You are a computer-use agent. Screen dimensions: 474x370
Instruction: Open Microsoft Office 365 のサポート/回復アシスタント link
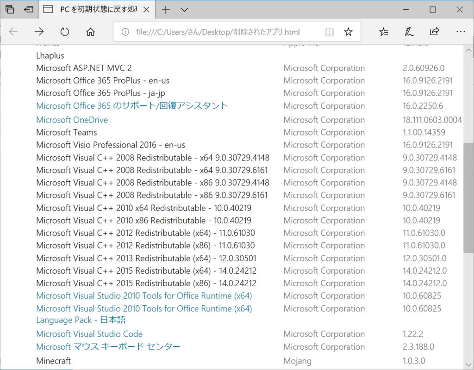click(132, 106)
